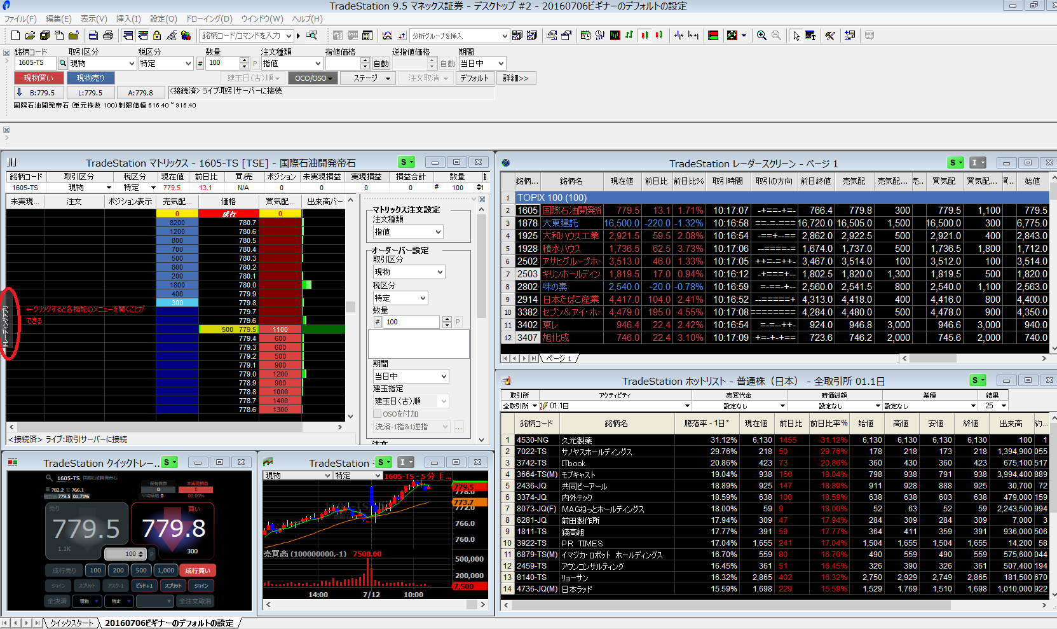
Task: Click the compress bar spacing icon
Action: point(679,36)
